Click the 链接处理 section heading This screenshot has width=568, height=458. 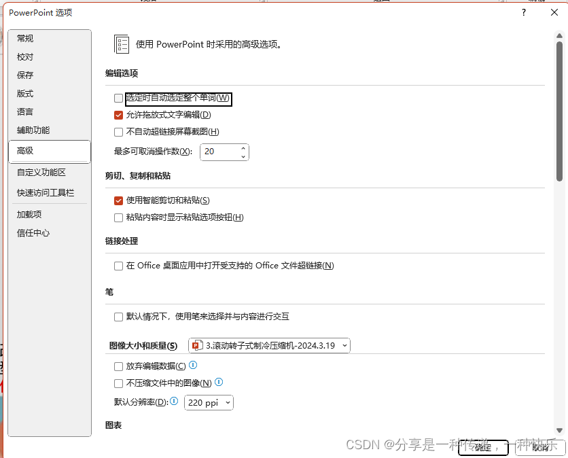[122, 241]
